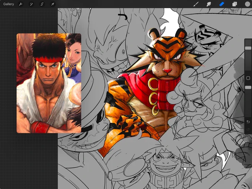Screen dimensions: 252x189
Task: Tap the square Modify button on sidebar
Action: [248, 78]
